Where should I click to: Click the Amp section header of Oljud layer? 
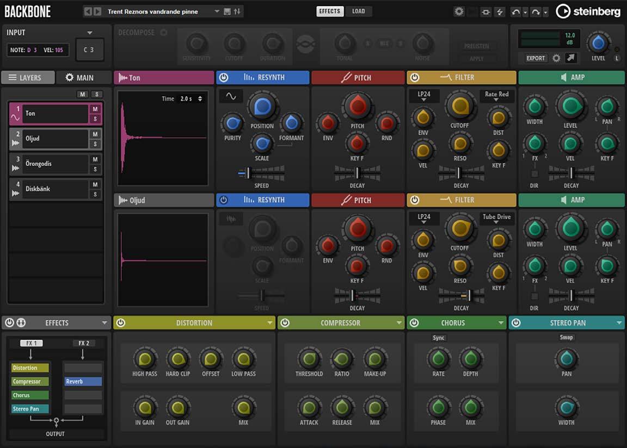(571, 200)
